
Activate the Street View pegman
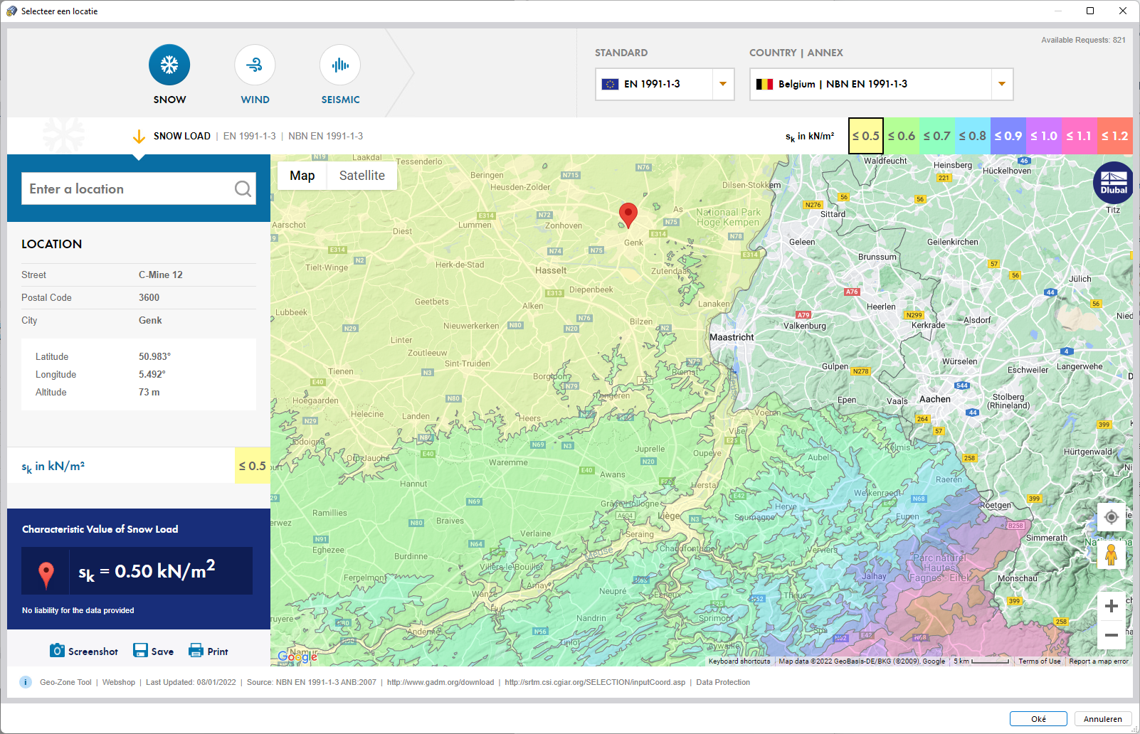[1112, 554]
